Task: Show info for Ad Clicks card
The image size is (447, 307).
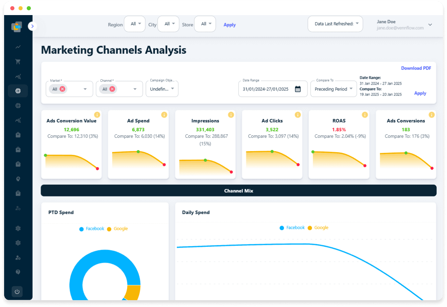Action: (x=298, y=115)
